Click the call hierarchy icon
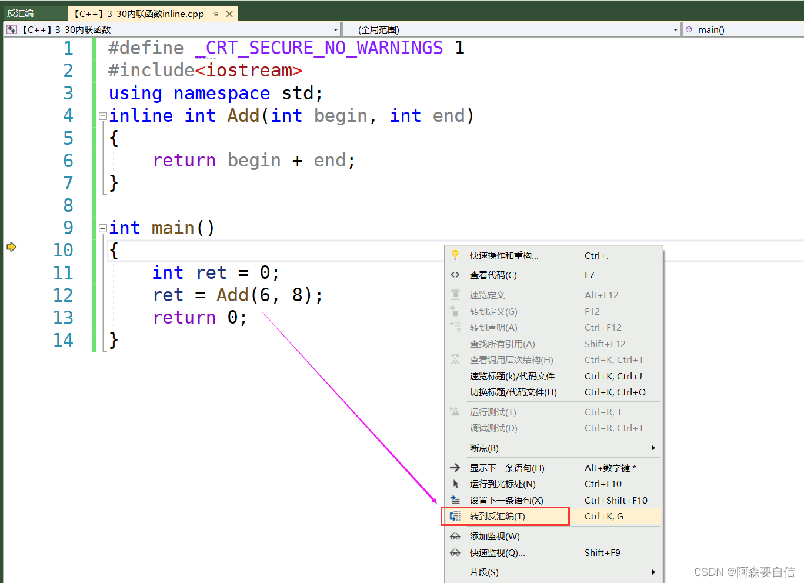Image resolution: width=804 pixels, height=583 pixels. tap(455, 359)
